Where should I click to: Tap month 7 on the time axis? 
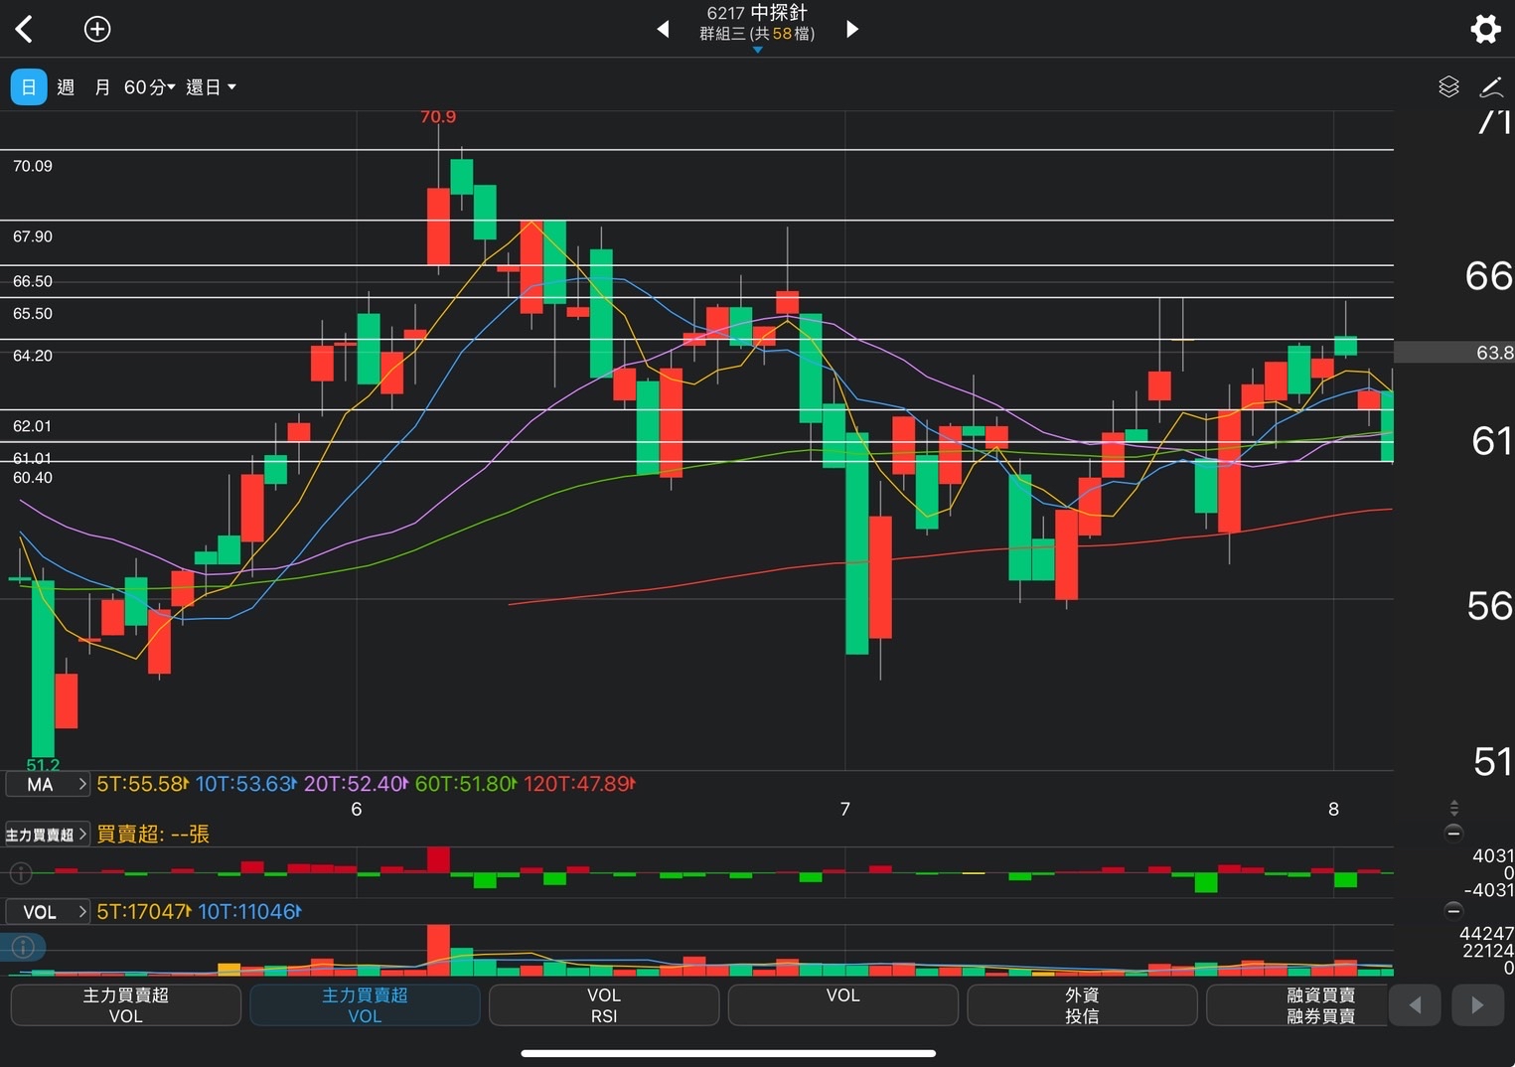click(845, 810)
